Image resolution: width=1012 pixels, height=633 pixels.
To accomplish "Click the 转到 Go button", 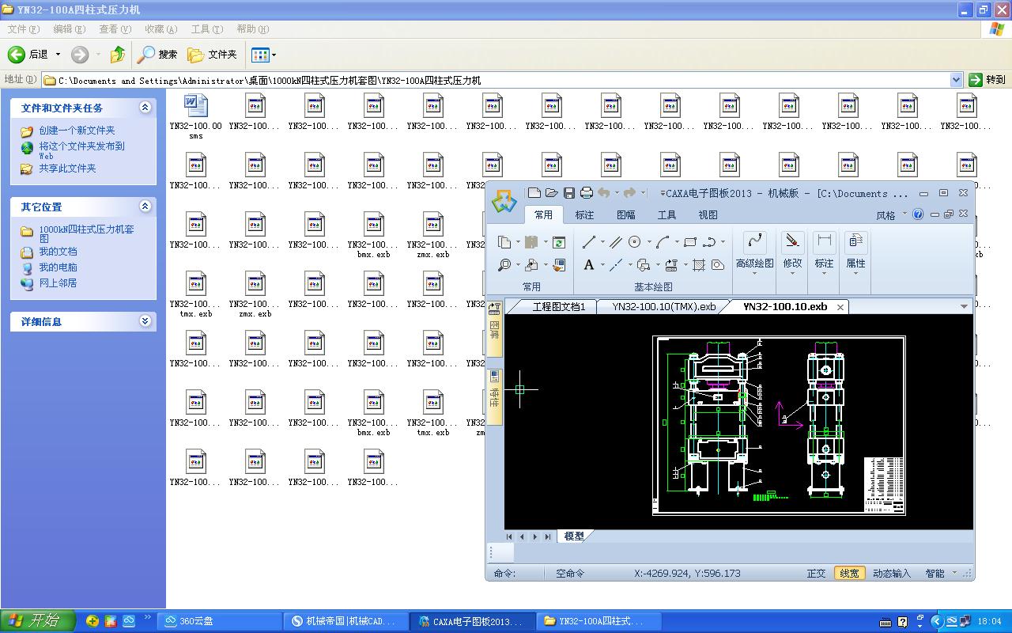I will [x=987, y=79].
